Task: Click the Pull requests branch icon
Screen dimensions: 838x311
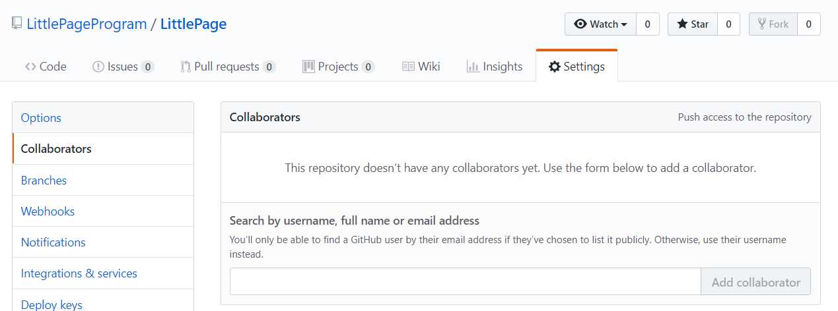Action: [186, 67]
